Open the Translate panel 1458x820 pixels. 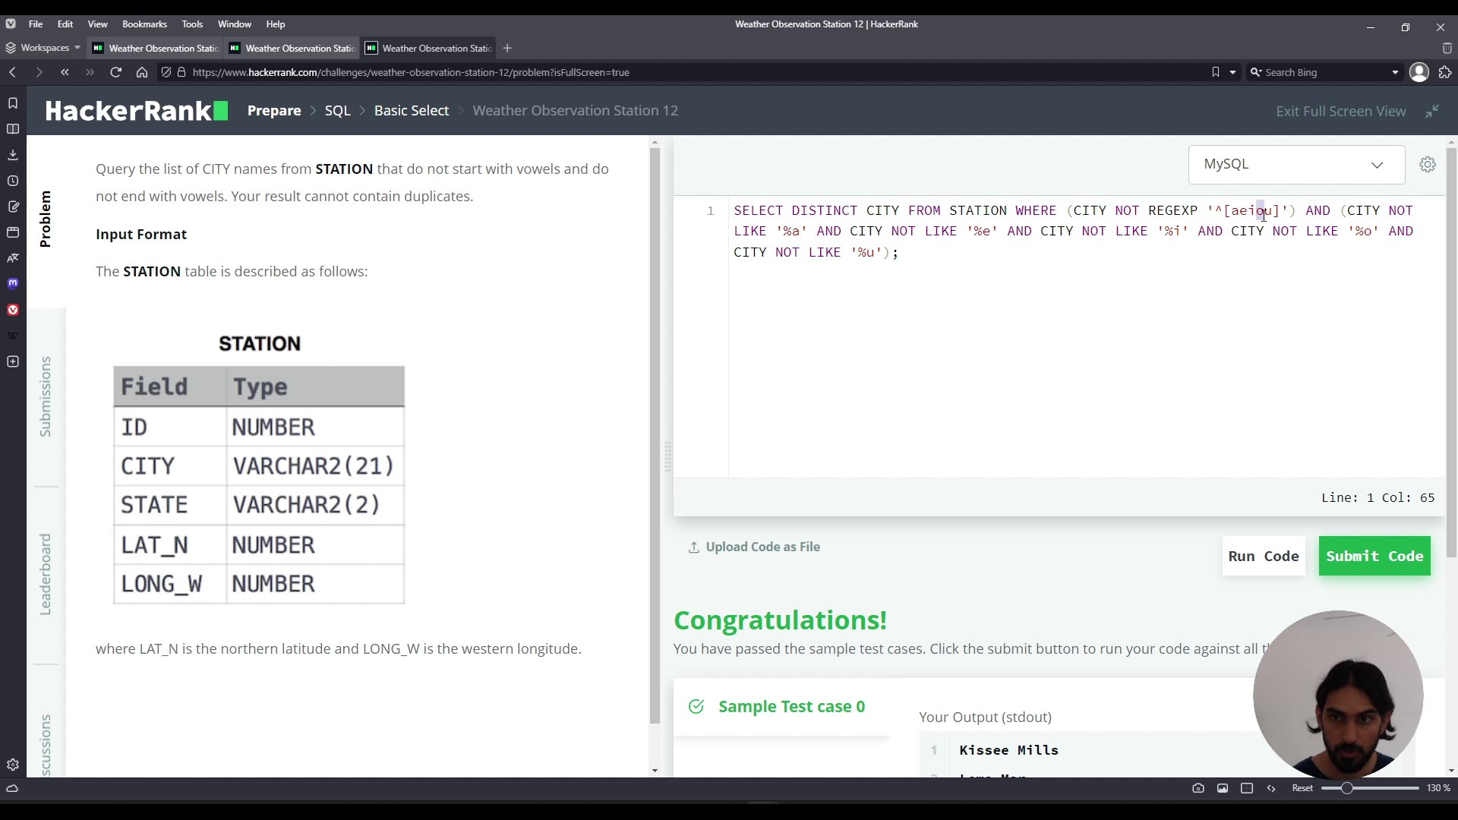pos(12,258)
